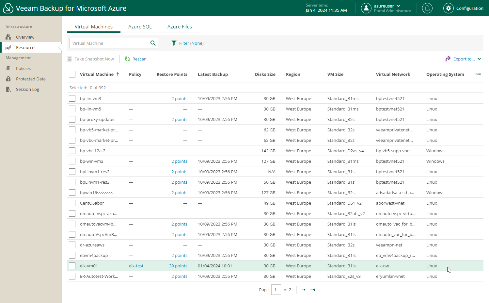Click the Overview binoculars icon
Viewport: 489px width, 303px height.
(x=8, y=37)
